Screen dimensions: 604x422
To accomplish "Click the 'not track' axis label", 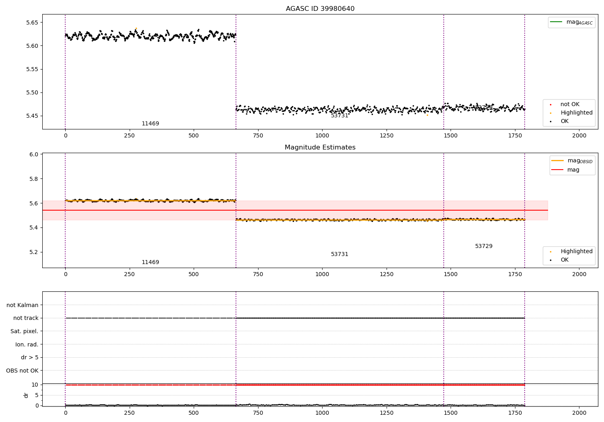I will tap(26, 318).
